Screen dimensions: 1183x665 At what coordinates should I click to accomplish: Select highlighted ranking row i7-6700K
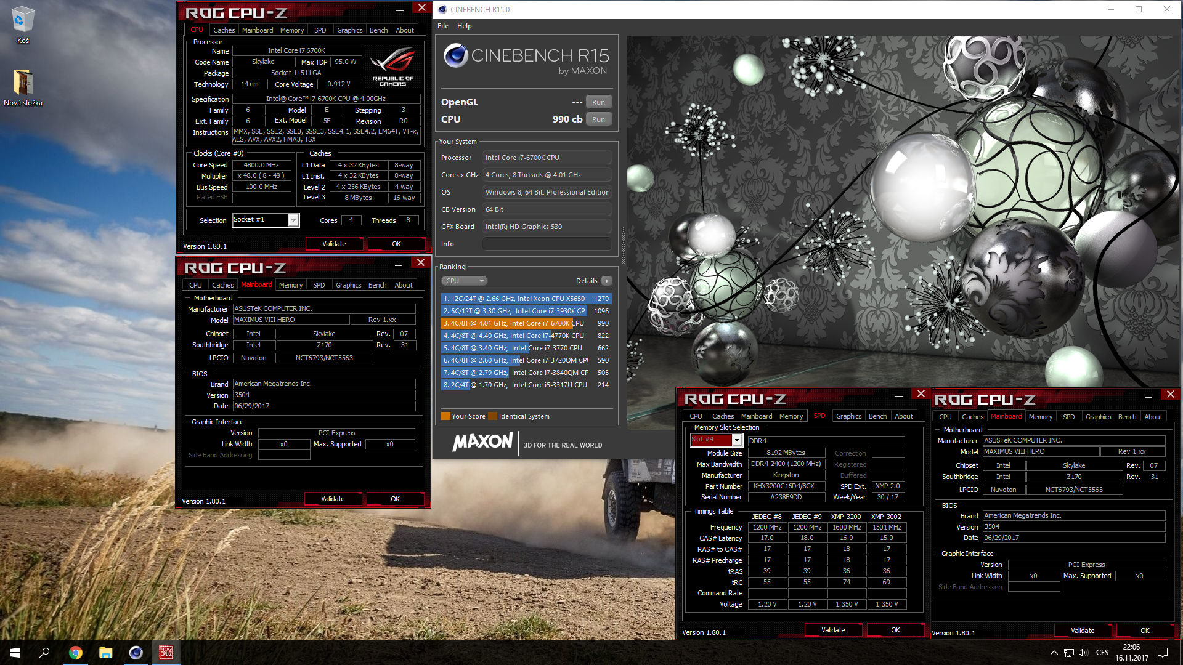[526, 323]
